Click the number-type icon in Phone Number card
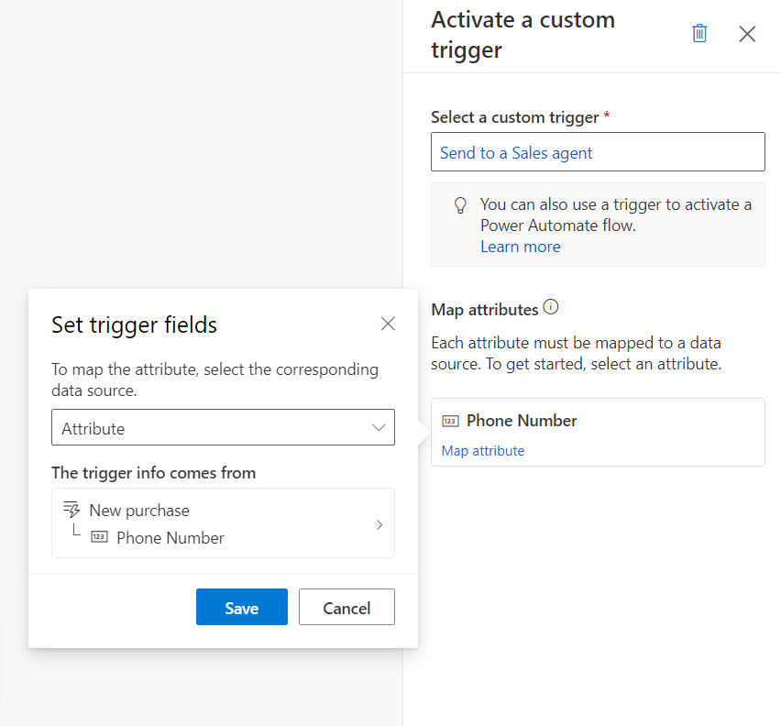 [x=450, y=421]
